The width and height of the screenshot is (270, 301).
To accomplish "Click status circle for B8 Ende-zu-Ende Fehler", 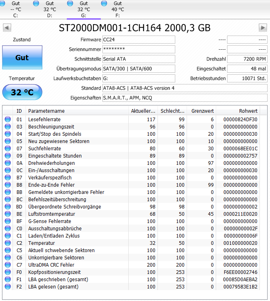I will pyautogui.click(x=8, y=185).
